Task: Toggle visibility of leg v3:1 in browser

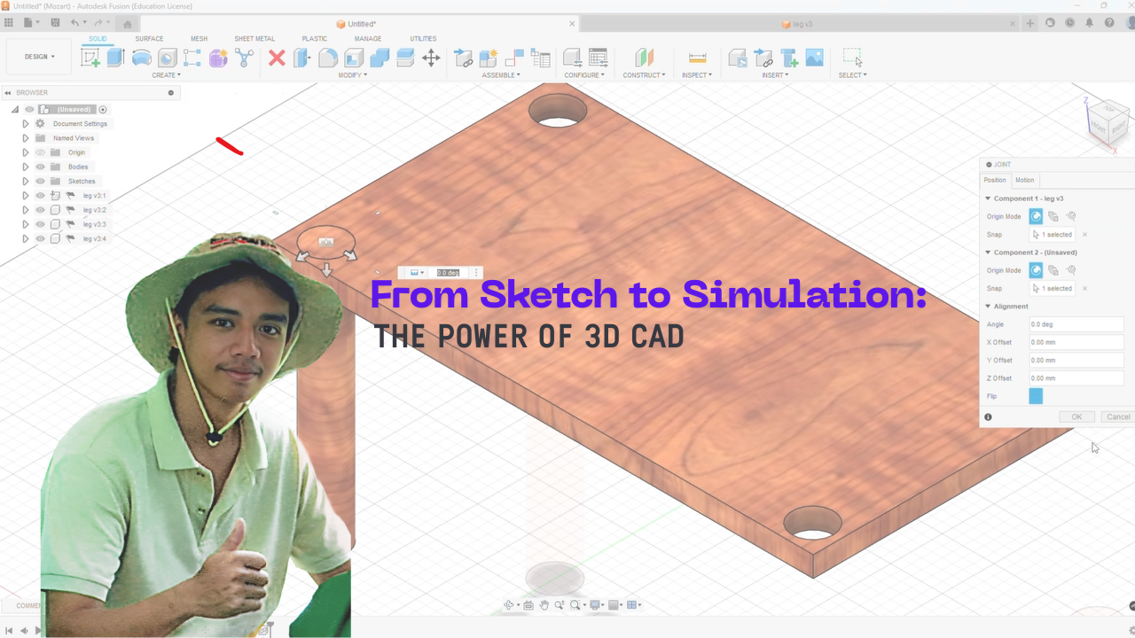Action: (x=40, y=195)
